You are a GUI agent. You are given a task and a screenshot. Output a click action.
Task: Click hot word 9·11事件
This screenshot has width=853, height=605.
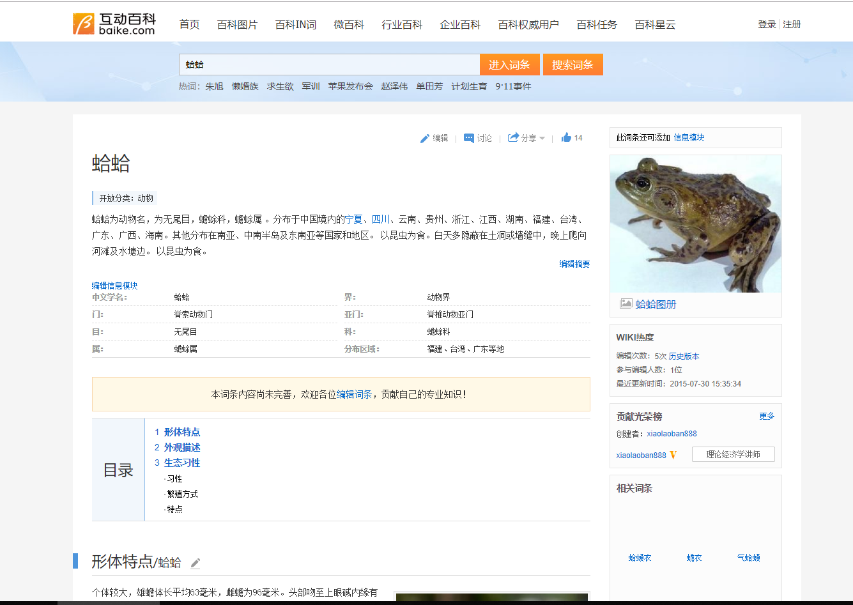pos(513,86)
